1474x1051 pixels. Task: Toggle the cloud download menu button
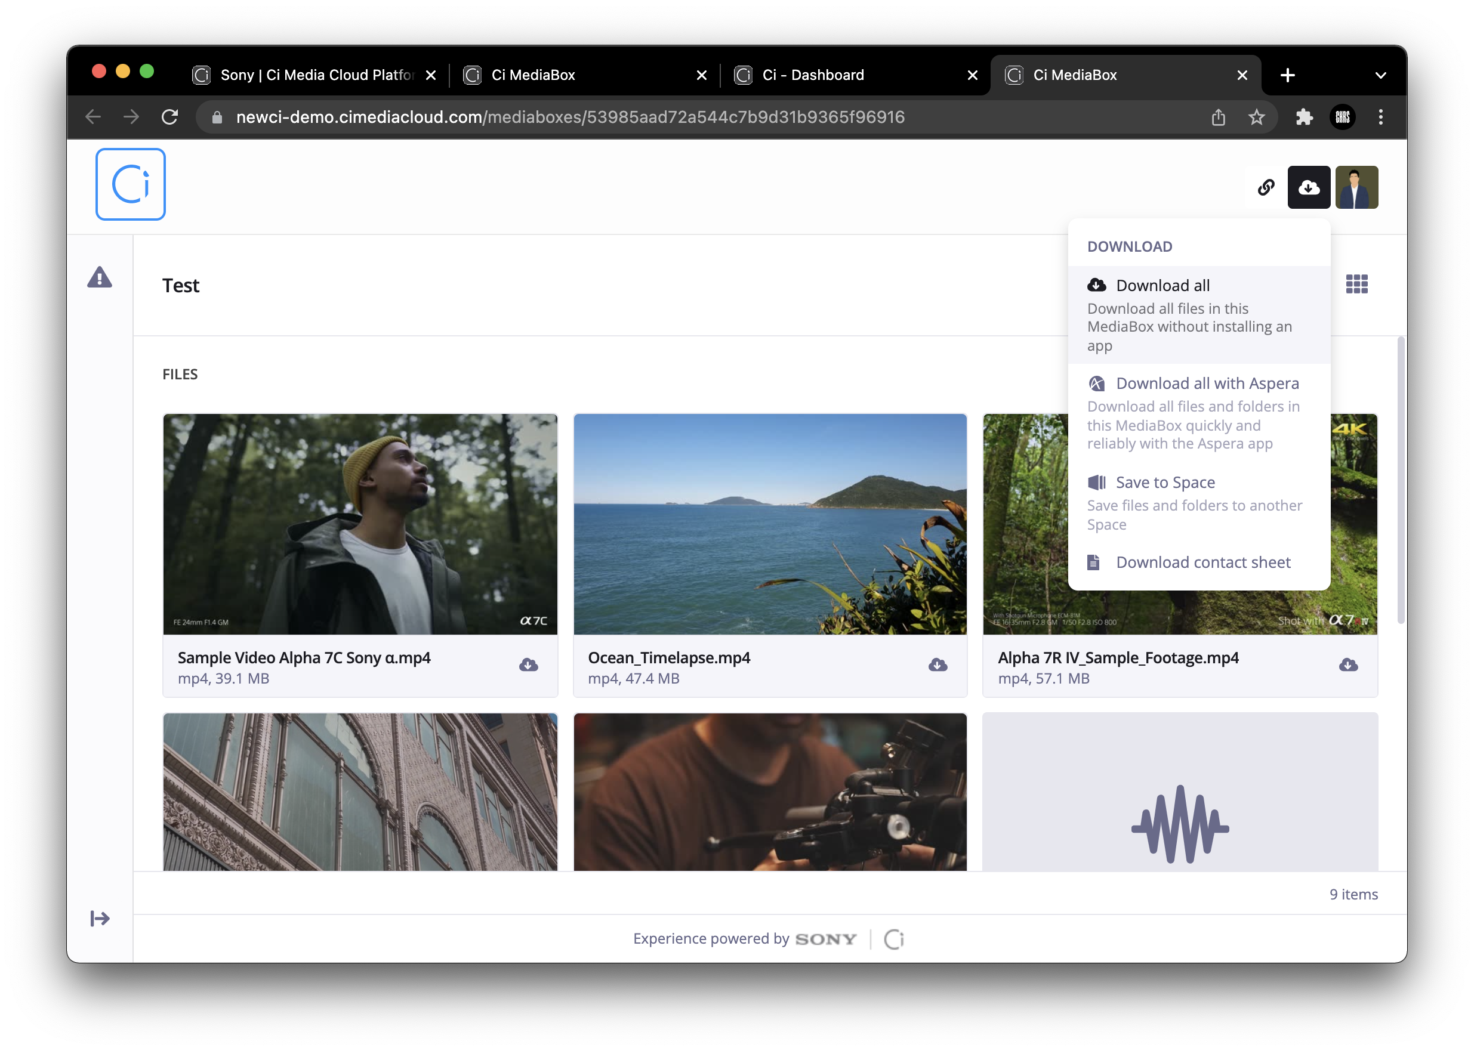pos(1308,187)
